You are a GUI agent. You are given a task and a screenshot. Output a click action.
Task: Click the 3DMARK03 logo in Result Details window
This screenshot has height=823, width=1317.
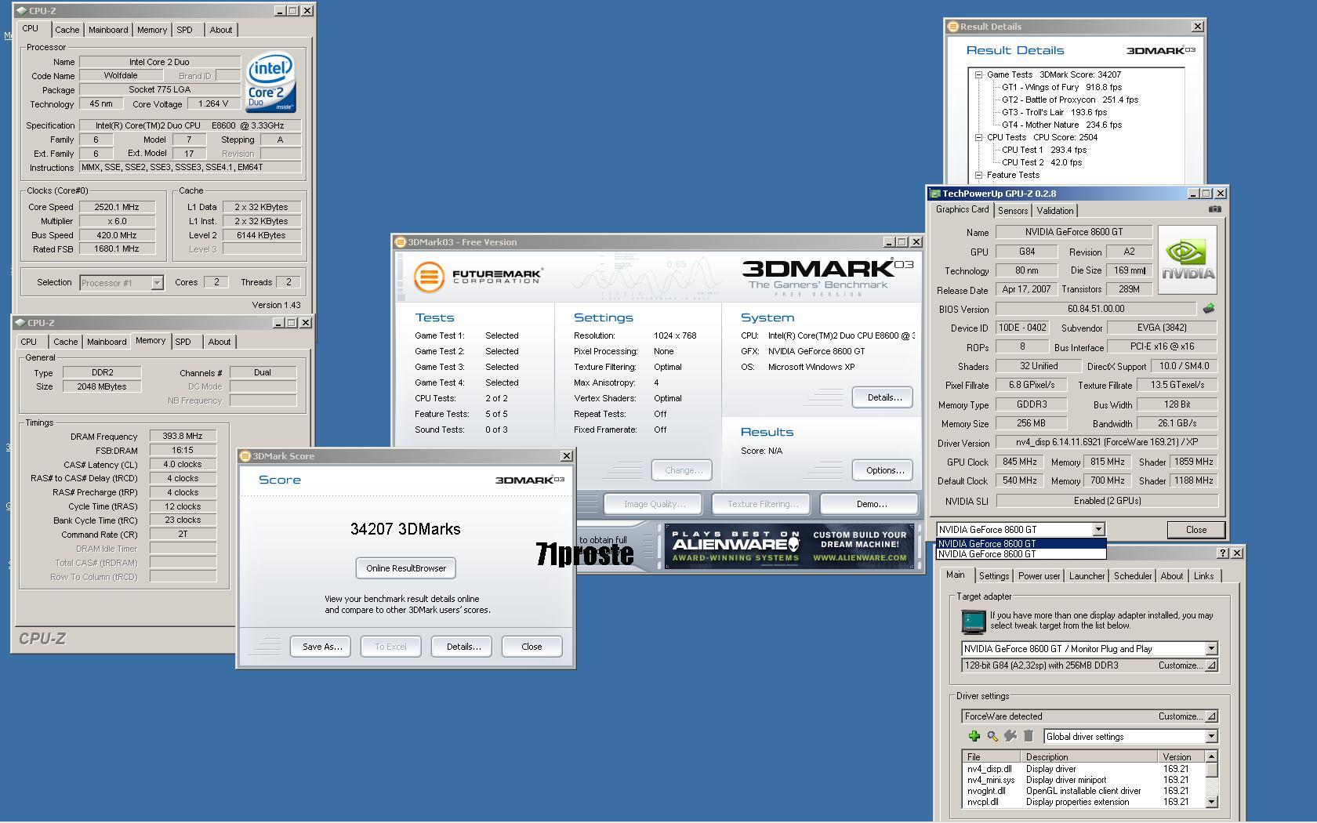point(1161,50)
